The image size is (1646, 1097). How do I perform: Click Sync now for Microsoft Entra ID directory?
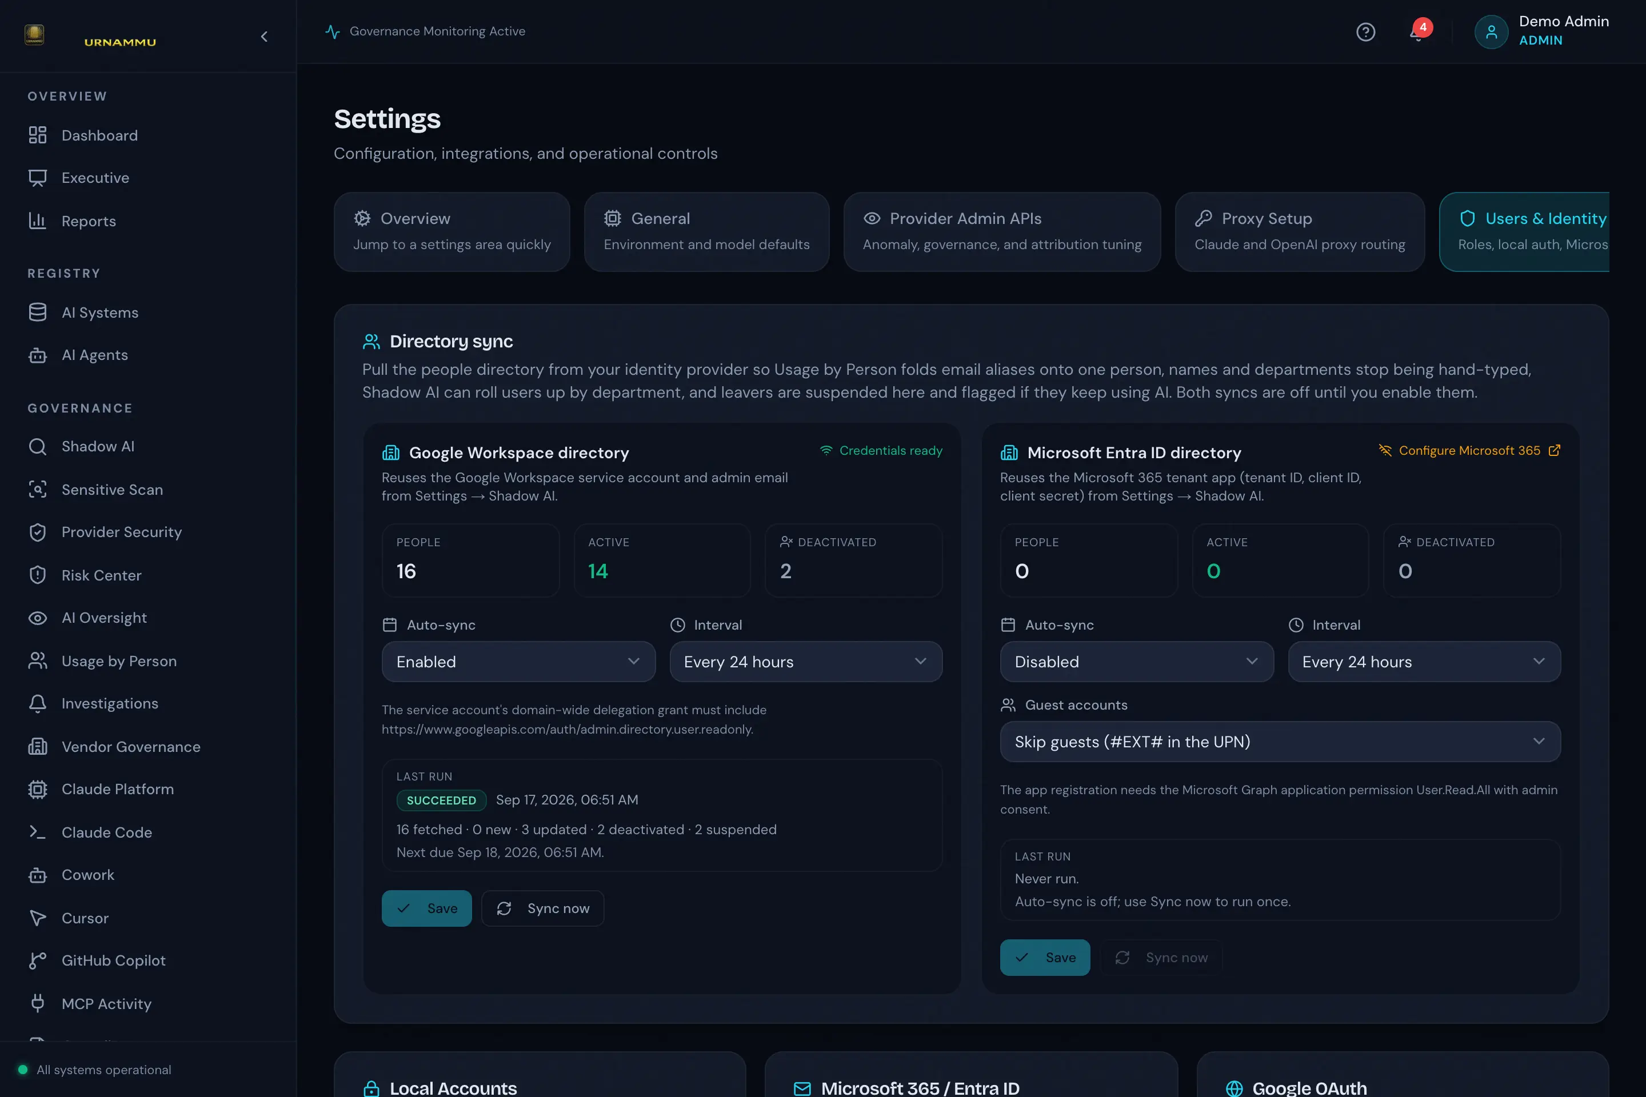1162,957
